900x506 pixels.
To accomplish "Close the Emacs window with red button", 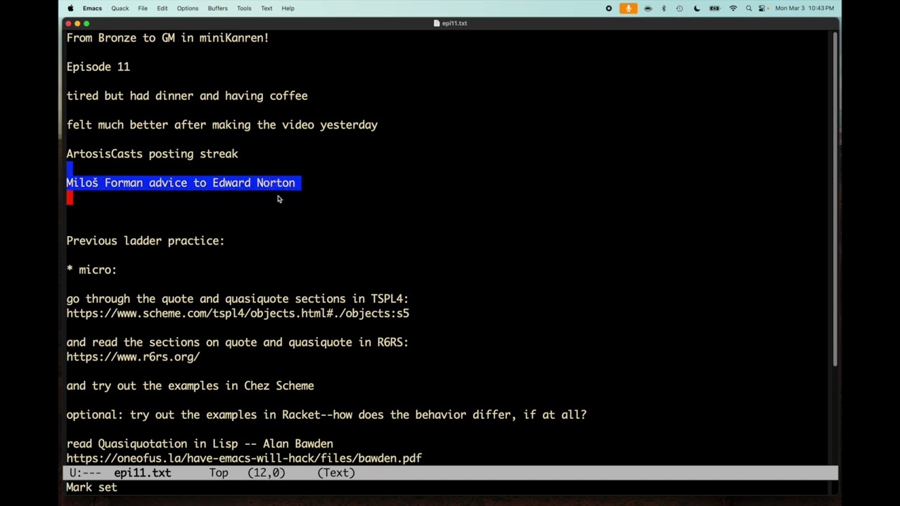I will pos(68,23).
